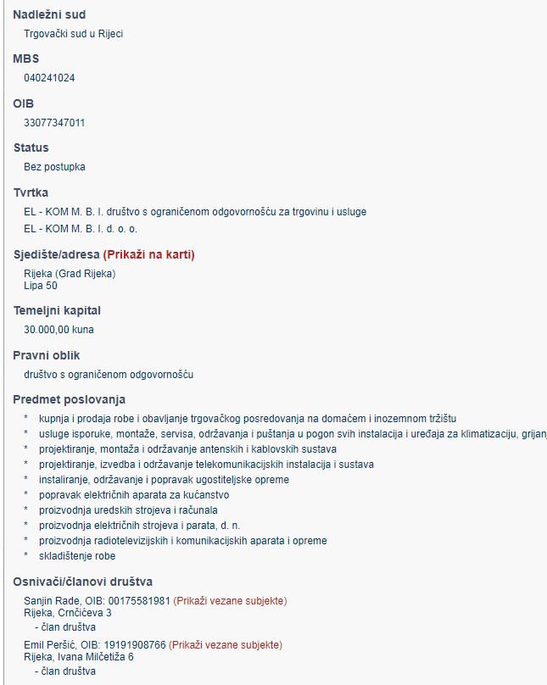Click the address "Rijeka, Crnčićeva 3"

[68, 613]
